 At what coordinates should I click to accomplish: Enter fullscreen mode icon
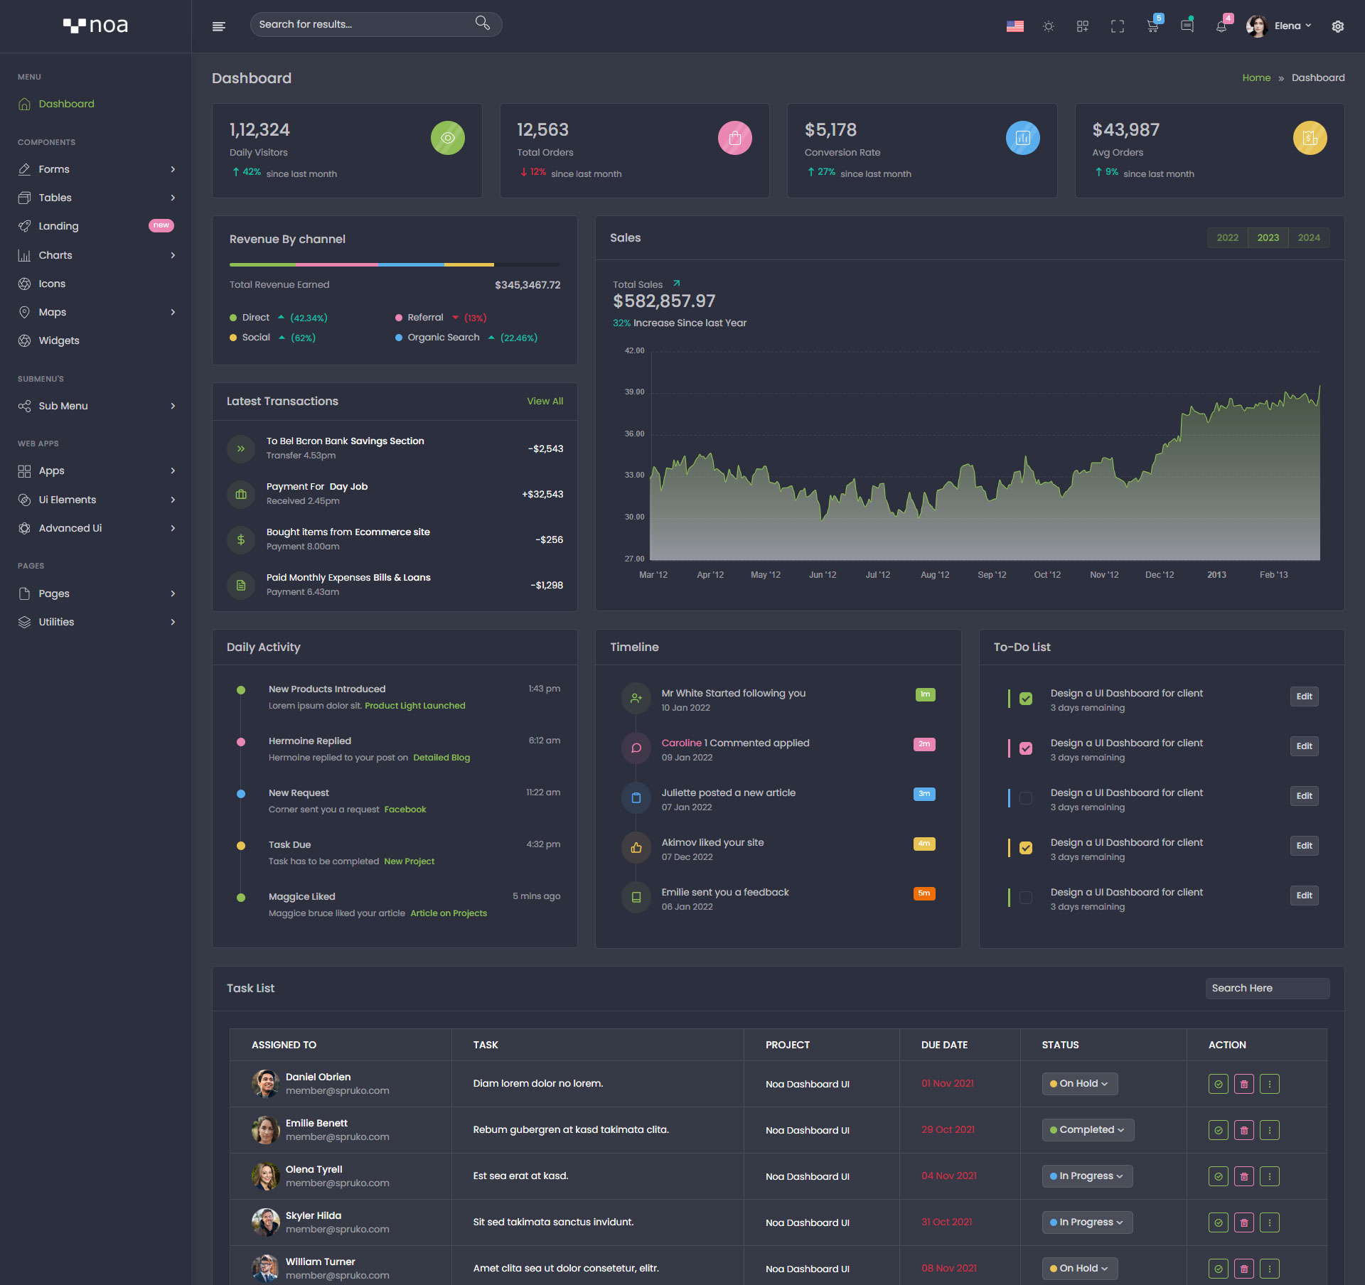coord(1118,26)
